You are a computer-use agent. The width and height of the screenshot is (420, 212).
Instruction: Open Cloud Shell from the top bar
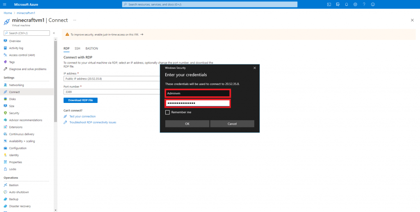pos(329,4)
